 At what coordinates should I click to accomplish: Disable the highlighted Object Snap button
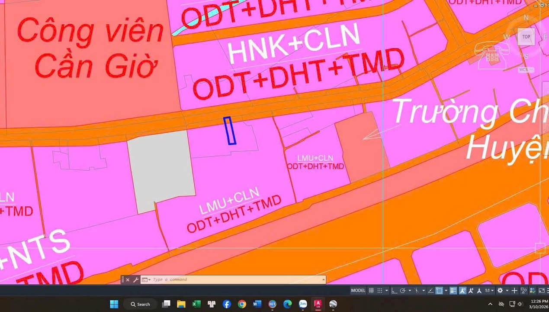[439, 290]
